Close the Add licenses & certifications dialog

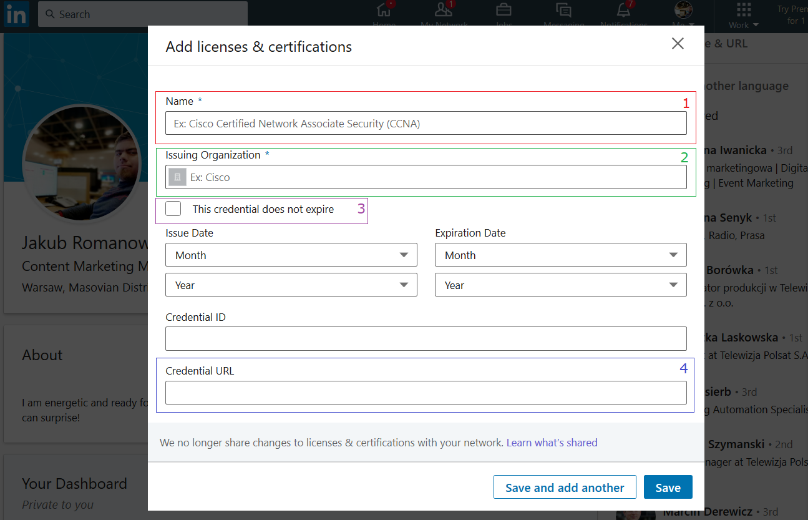click(x=678, y=43)
